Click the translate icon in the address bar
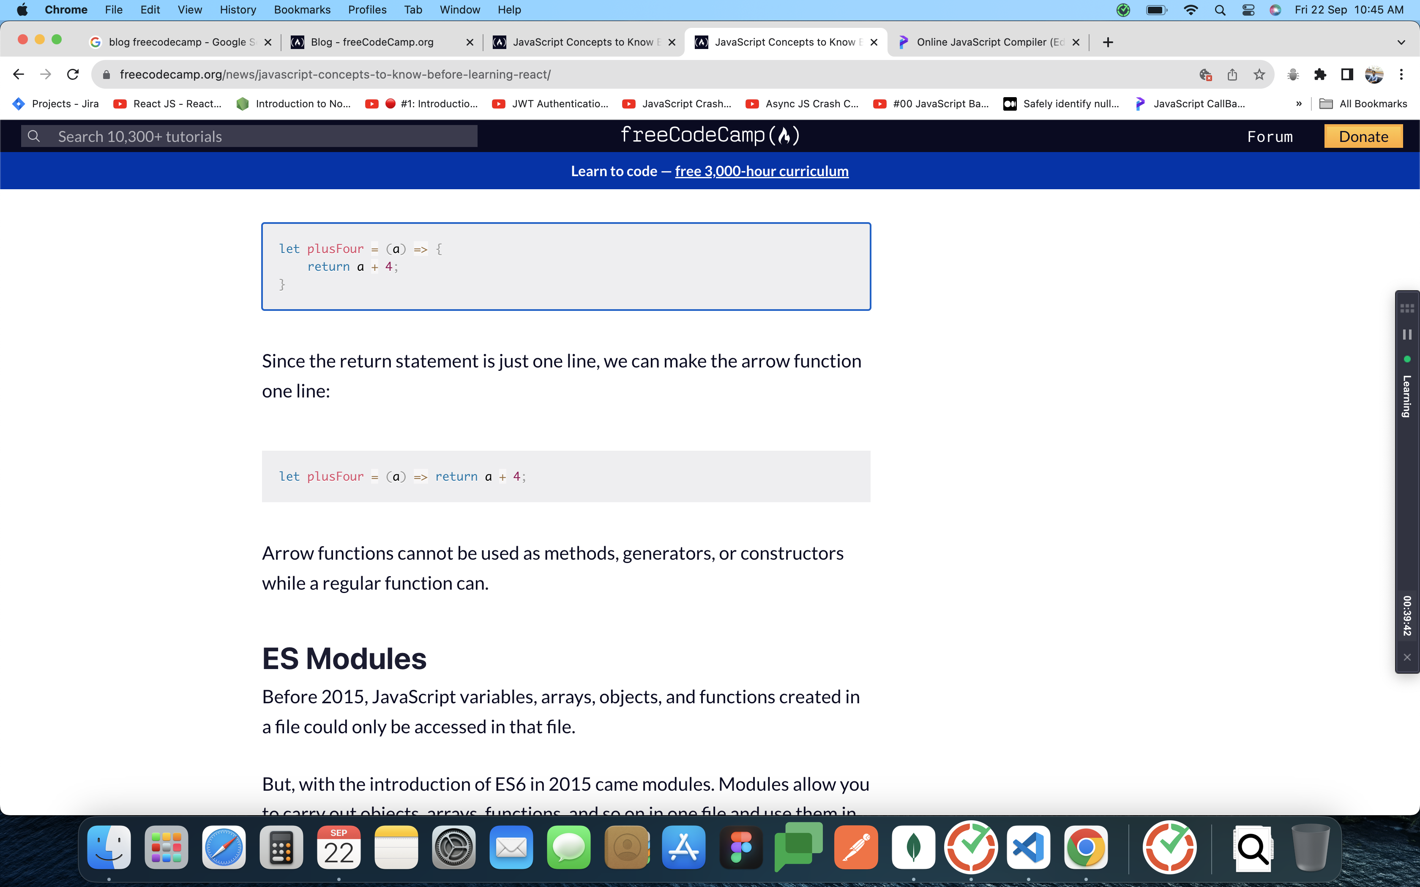This screenshot has width=1420, height=887. pos(1206,74)
